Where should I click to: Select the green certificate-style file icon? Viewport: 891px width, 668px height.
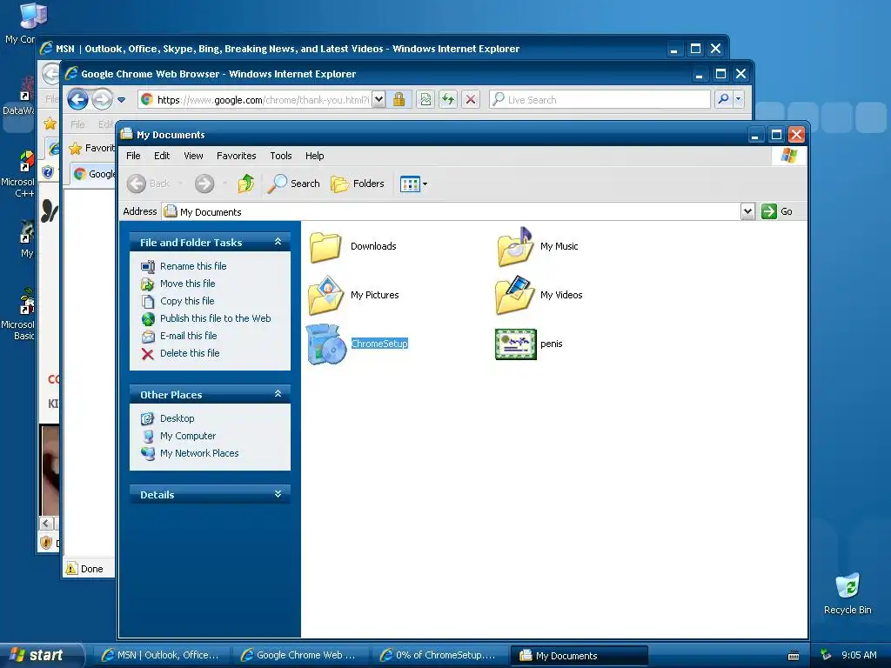(x=515, y=344)
